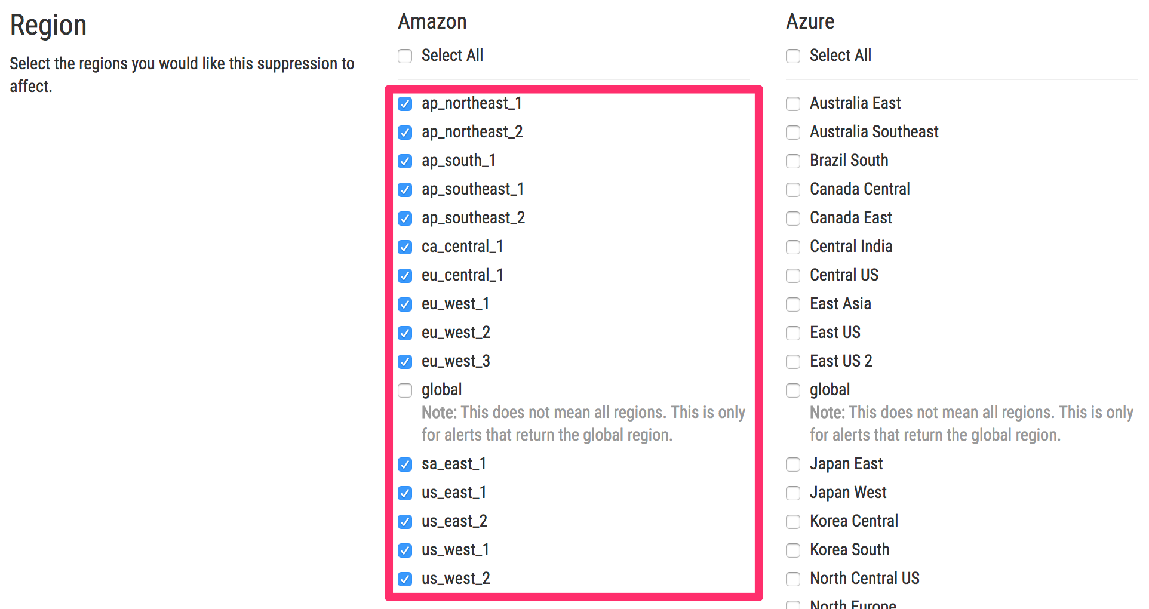This screenshot has width=1149, height=609.
Task: Enable the Azure global region checkbox
Action: click(x=793, y=390)
